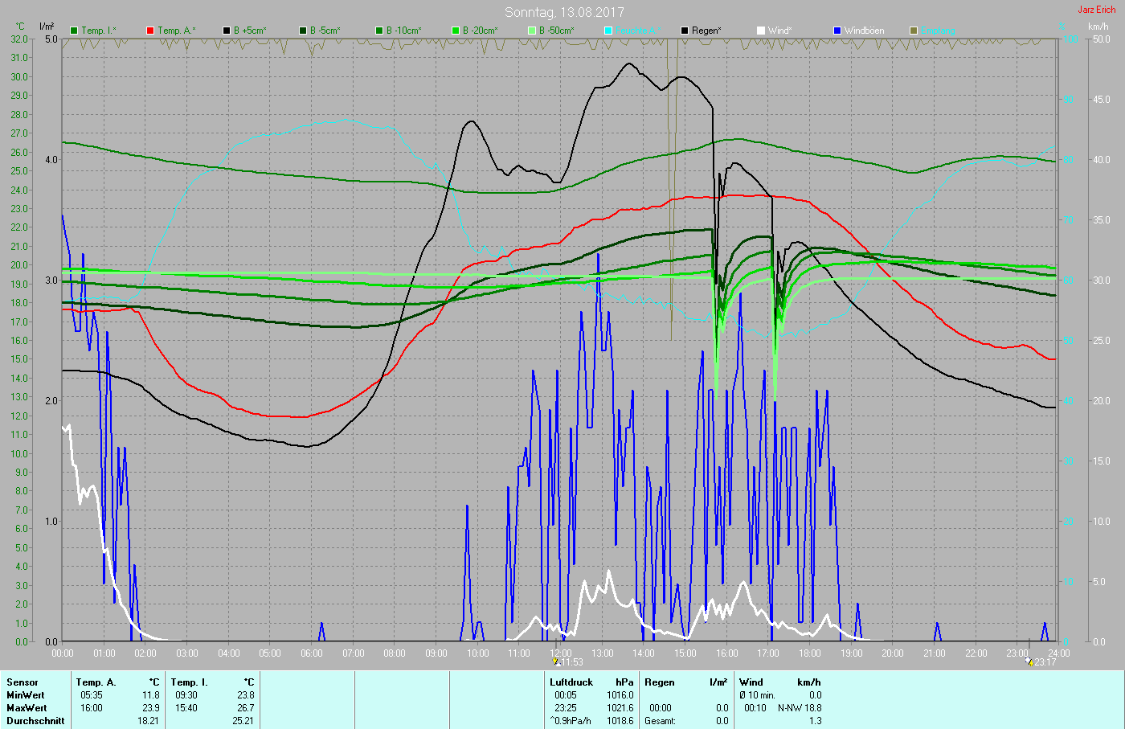Select the Temp. A. header in the table

pyautogui.click(x=96, y=682)
